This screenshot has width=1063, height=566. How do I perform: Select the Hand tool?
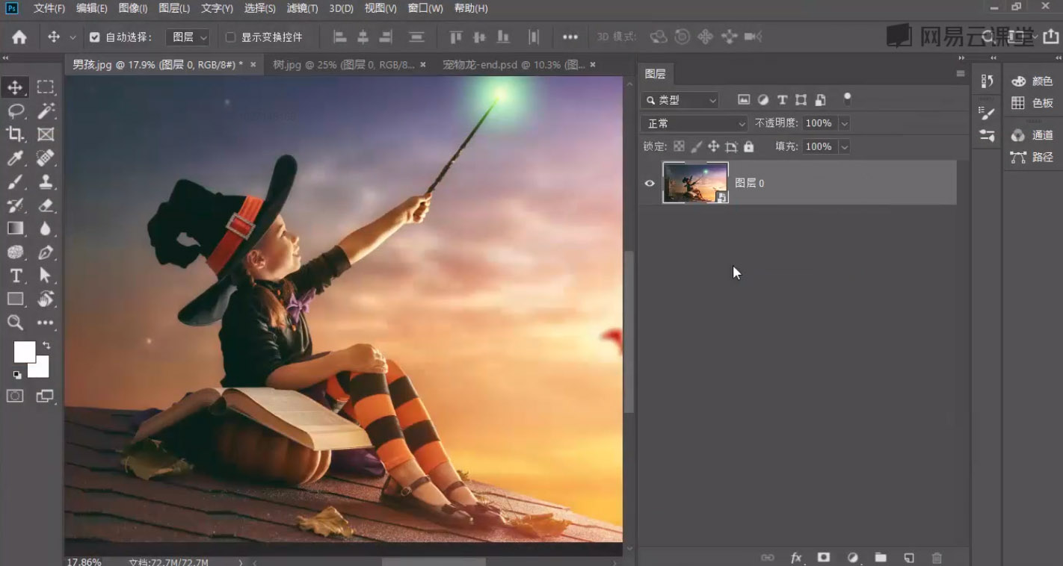coord(46,299)
